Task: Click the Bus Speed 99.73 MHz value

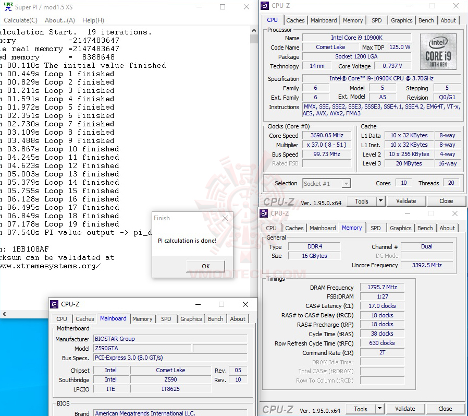Action: pyautogui.click(x=327, y=154)
